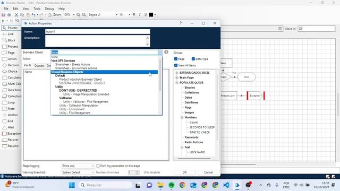The height and width of the screenshot is (191, 340).
Task: Click the Description text area
Action: click(x=98, y=41)
